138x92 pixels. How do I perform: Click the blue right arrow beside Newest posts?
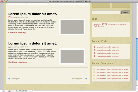coord(86,79)
